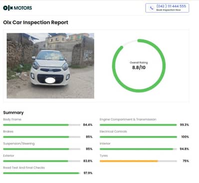Click the Olx Car Inspection Report heading
The width and height of the screenshot is (199, 183).
[x=35, y=22]
